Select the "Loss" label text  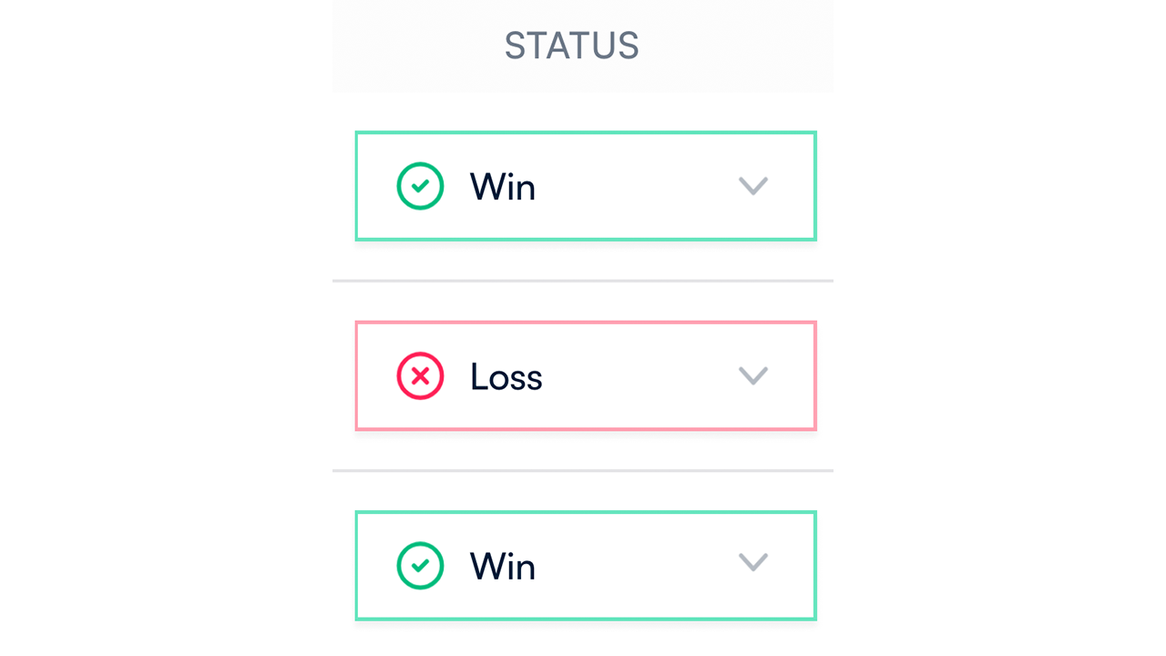[x=506, y=377]
